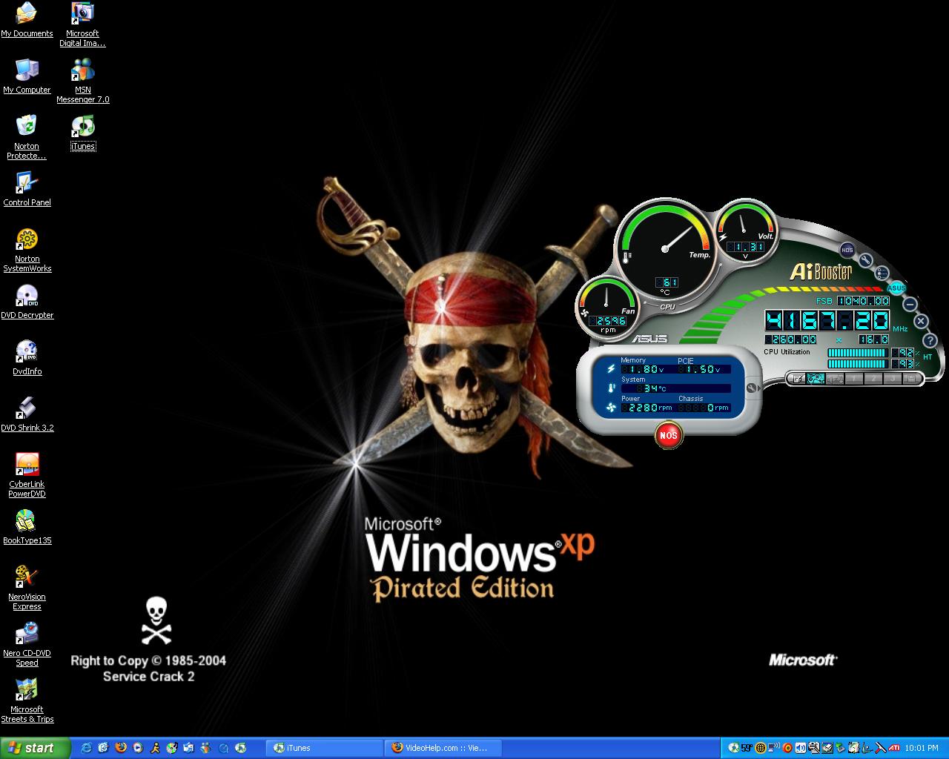This screenshot has height=759, width=949.
Task: Select the DVD Shrink 3.2 desktop icon
Action: click(27, 414)
